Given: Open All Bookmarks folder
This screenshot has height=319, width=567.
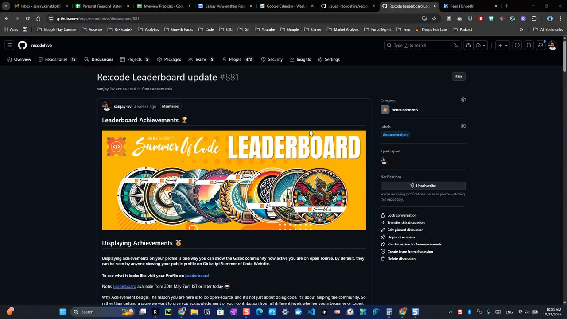Looking at the screenshot, I should [548, 30].
